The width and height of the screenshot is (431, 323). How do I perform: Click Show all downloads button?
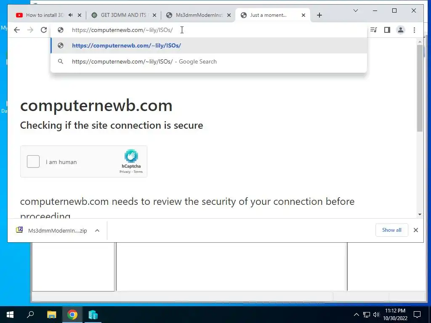pyautogui.click(x=391, y=230)
